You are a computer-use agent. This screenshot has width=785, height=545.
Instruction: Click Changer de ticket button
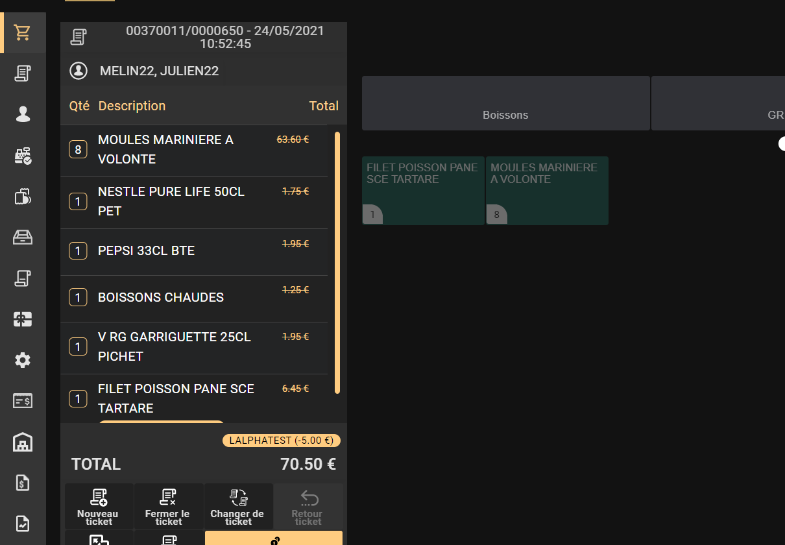point(238,507)
